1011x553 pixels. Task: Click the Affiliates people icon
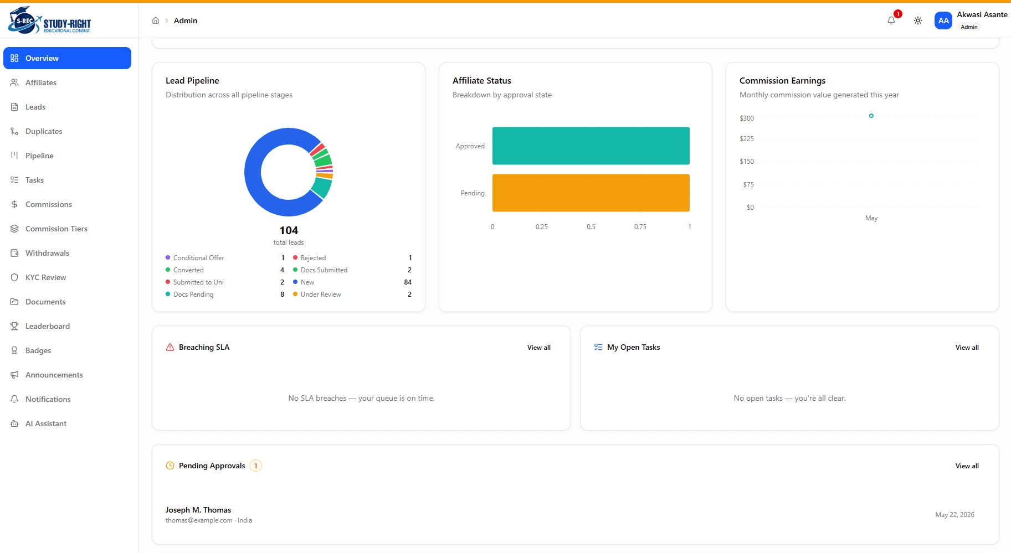point(14,82)
